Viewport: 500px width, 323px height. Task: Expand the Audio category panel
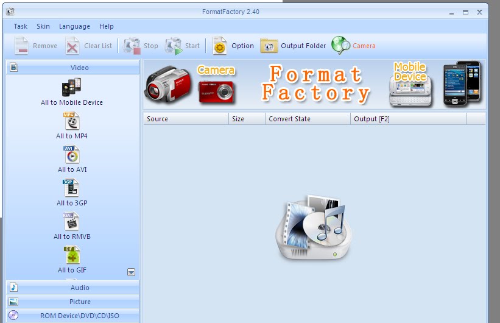click(72, 287)
